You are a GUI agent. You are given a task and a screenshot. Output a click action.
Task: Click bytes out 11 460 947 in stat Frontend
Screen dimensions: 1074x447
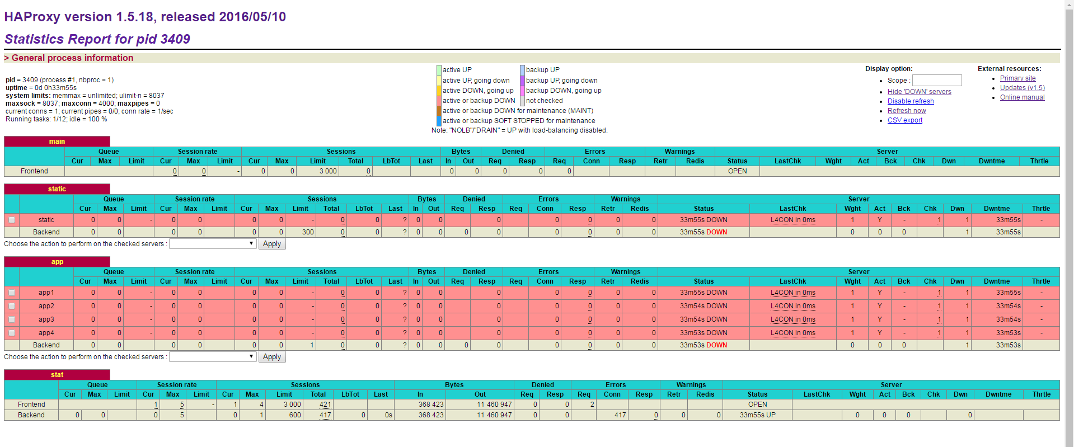(494, 404)
